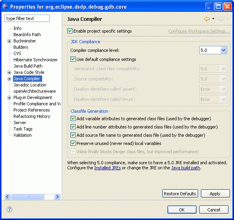Select Java Build Path in the tree
The image size is (234, 220).
coord(28,66)
